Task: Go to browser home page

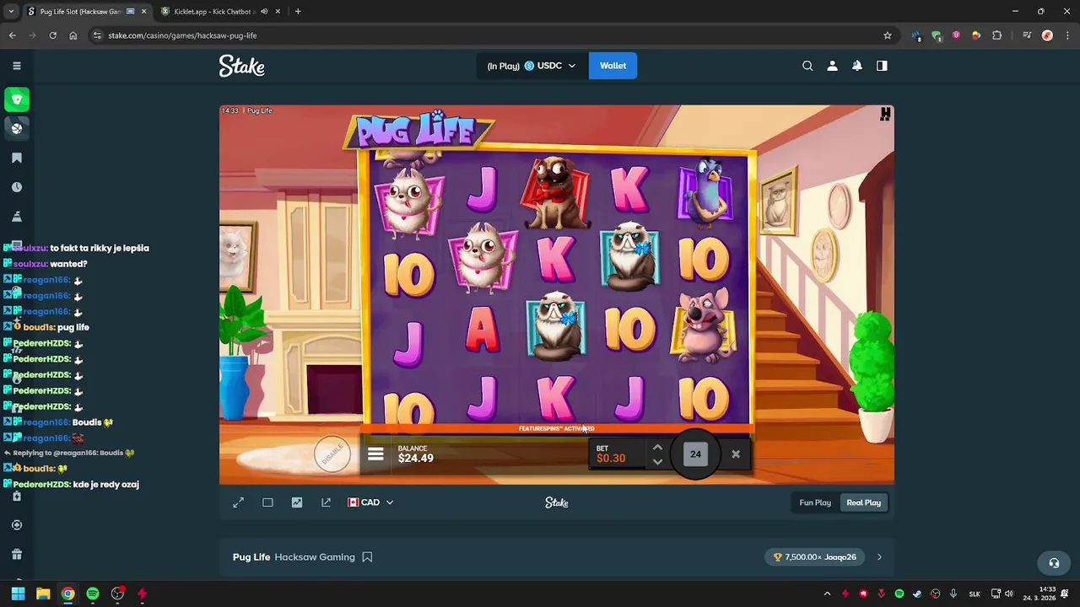Action: click(73, 35)
